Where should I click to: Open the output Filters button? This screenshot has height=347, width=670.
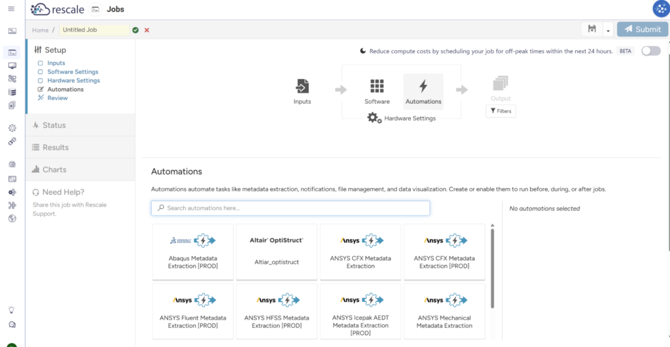click(x=501, y=111)
